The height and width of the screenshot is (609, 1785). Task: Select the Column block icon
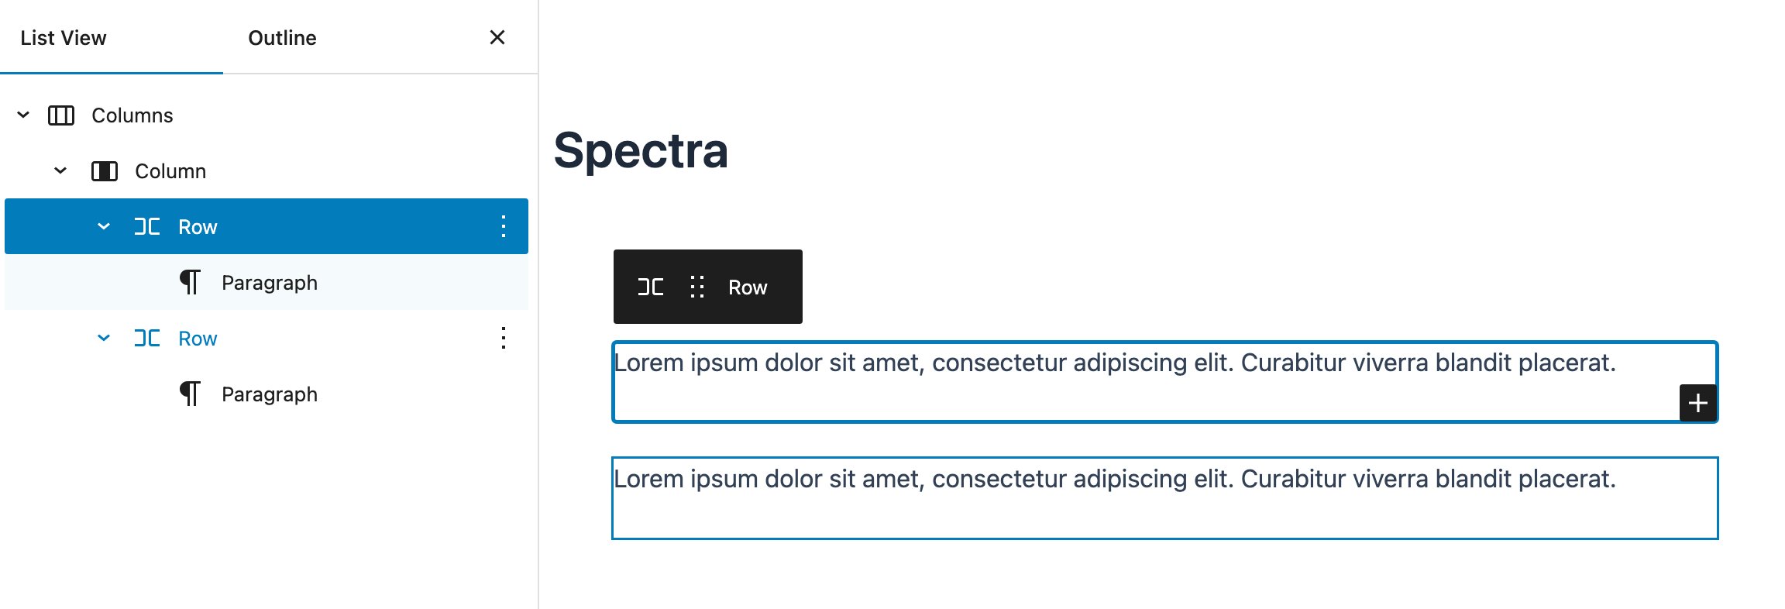pos(105,170)
